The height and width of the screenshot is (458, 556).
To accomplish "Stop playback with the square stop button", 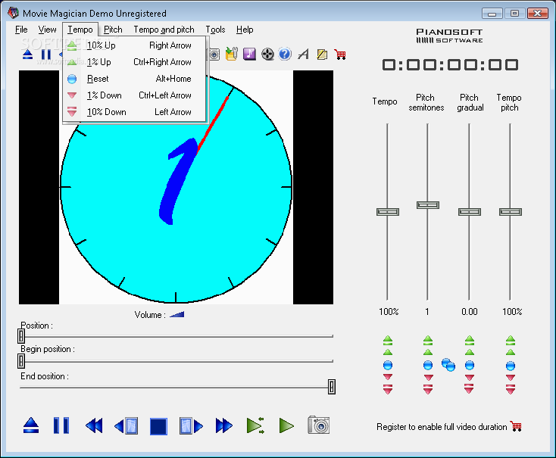I will [158, 426].
